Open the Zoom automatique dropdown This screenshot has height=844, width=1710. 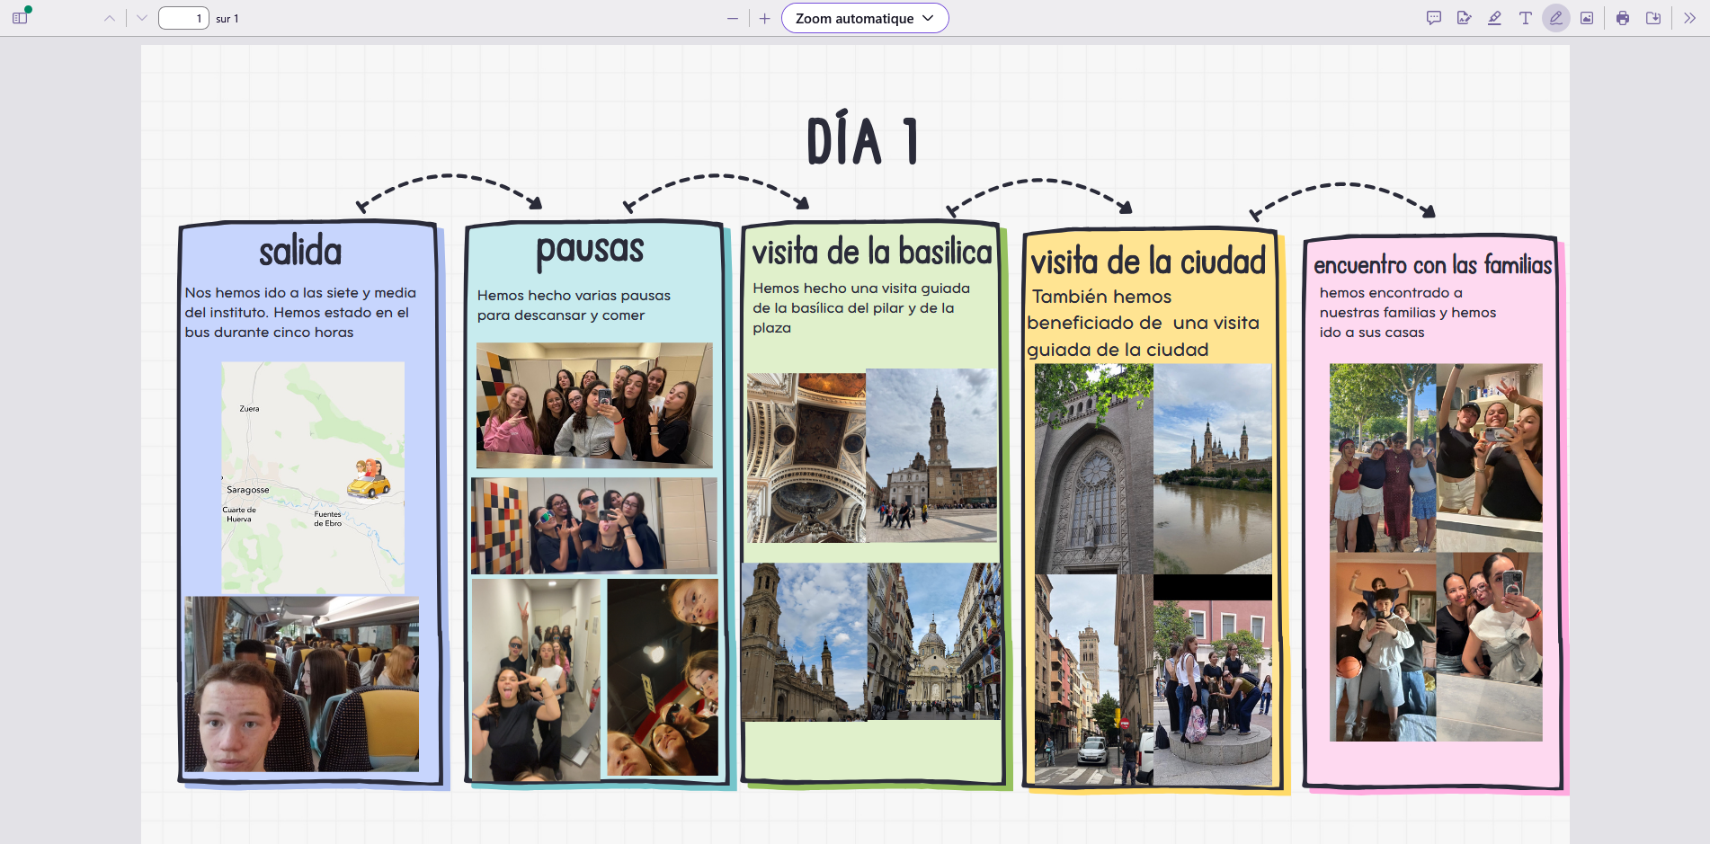(865, 18)
